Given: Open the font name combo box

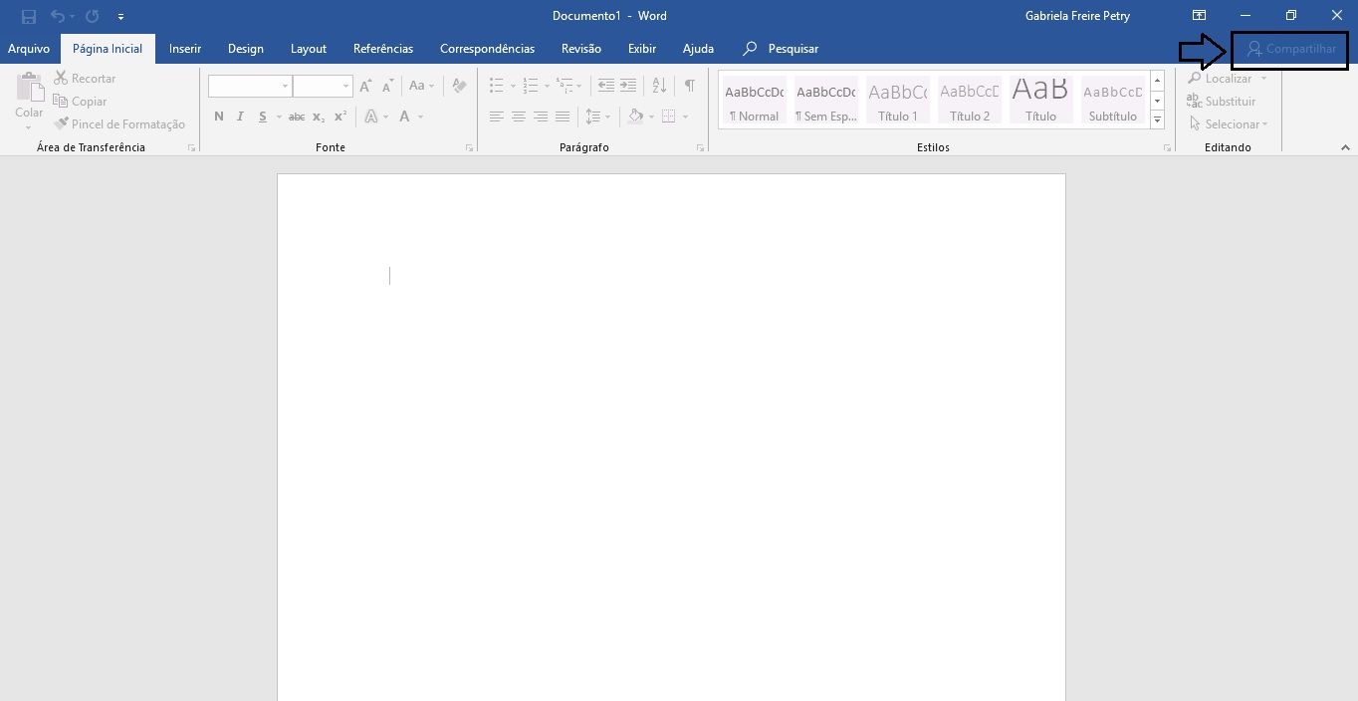Looking at the screenshot, I should [x=250, y=86].
